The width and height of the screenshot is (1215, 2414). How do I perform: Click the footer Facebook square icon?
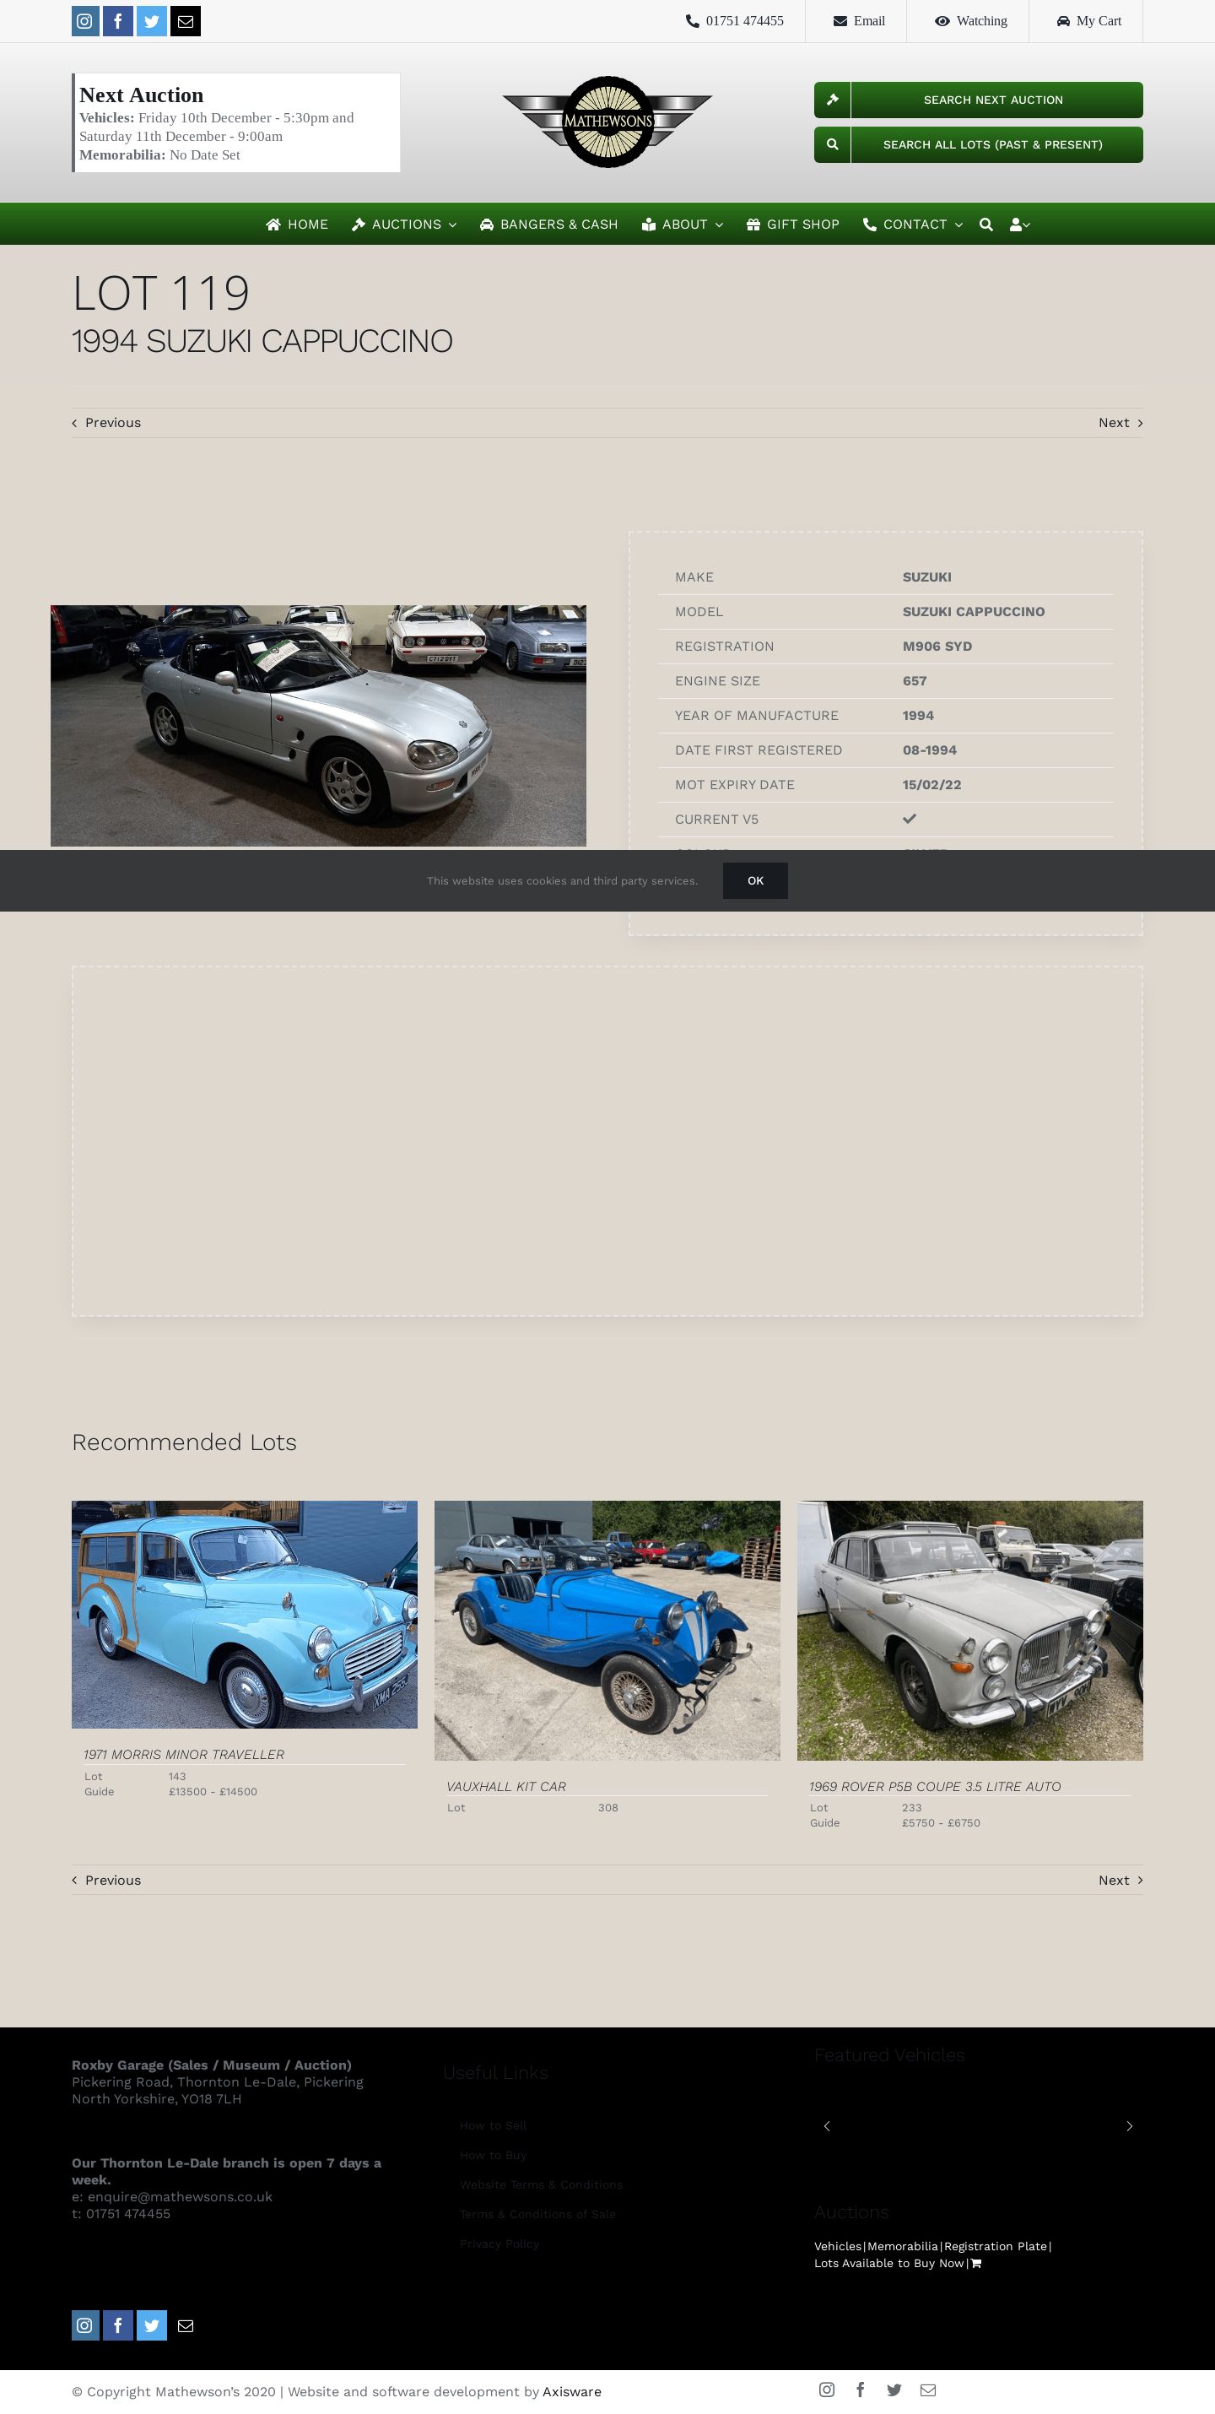coord(118,2325)
